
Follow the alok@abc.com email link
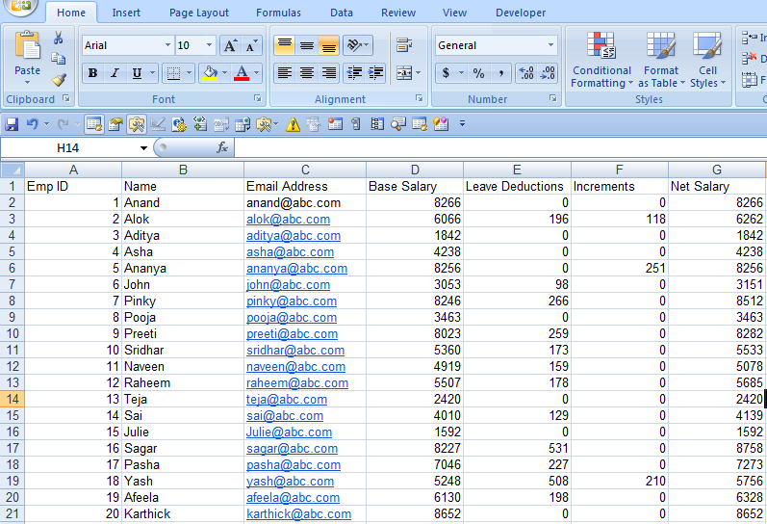[x=288, y=219]
